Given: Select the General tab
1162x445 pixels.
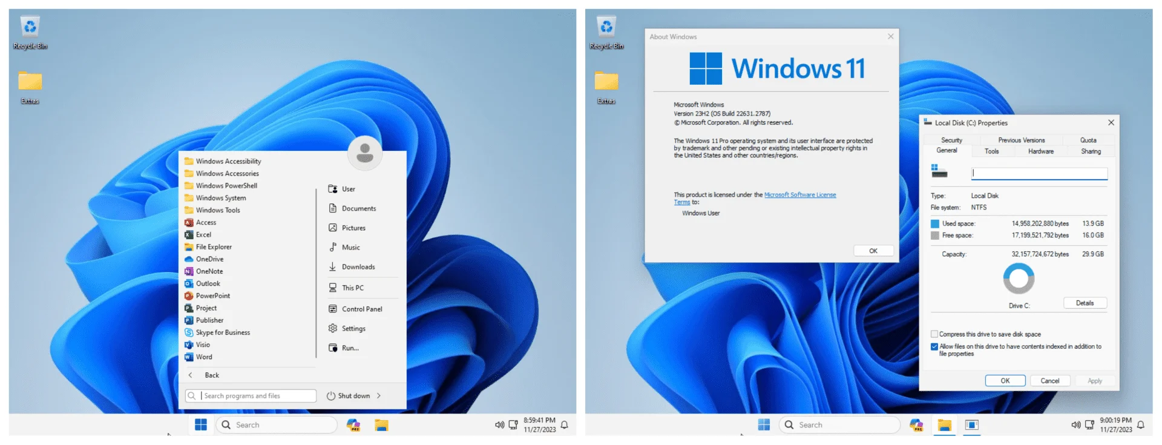Looking at the screenshot, I should (947, 151).
